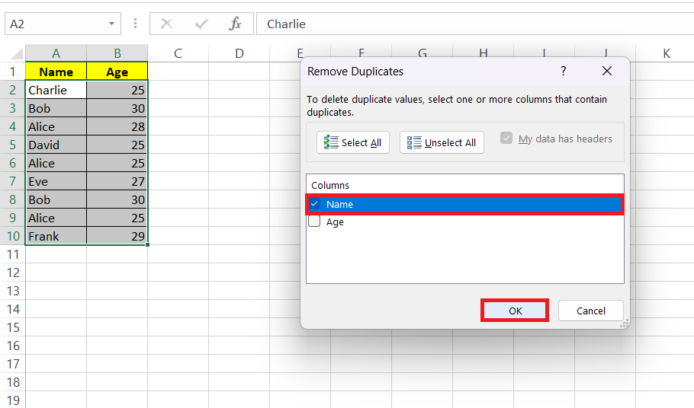
Task: Click the fill handle of selected range
Action: (x=147, y=244)
